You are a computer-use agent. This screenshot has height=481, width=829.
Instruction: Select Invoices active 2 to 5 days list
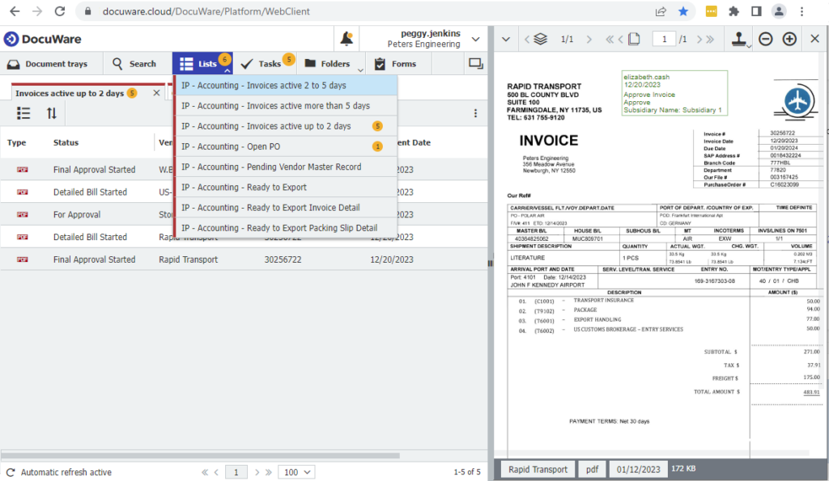coord(286,86)
